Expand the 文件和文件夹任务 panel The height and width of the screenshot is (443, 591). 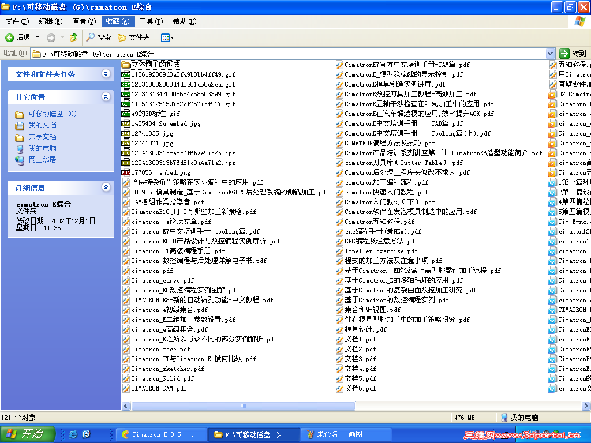pos(106,74)
